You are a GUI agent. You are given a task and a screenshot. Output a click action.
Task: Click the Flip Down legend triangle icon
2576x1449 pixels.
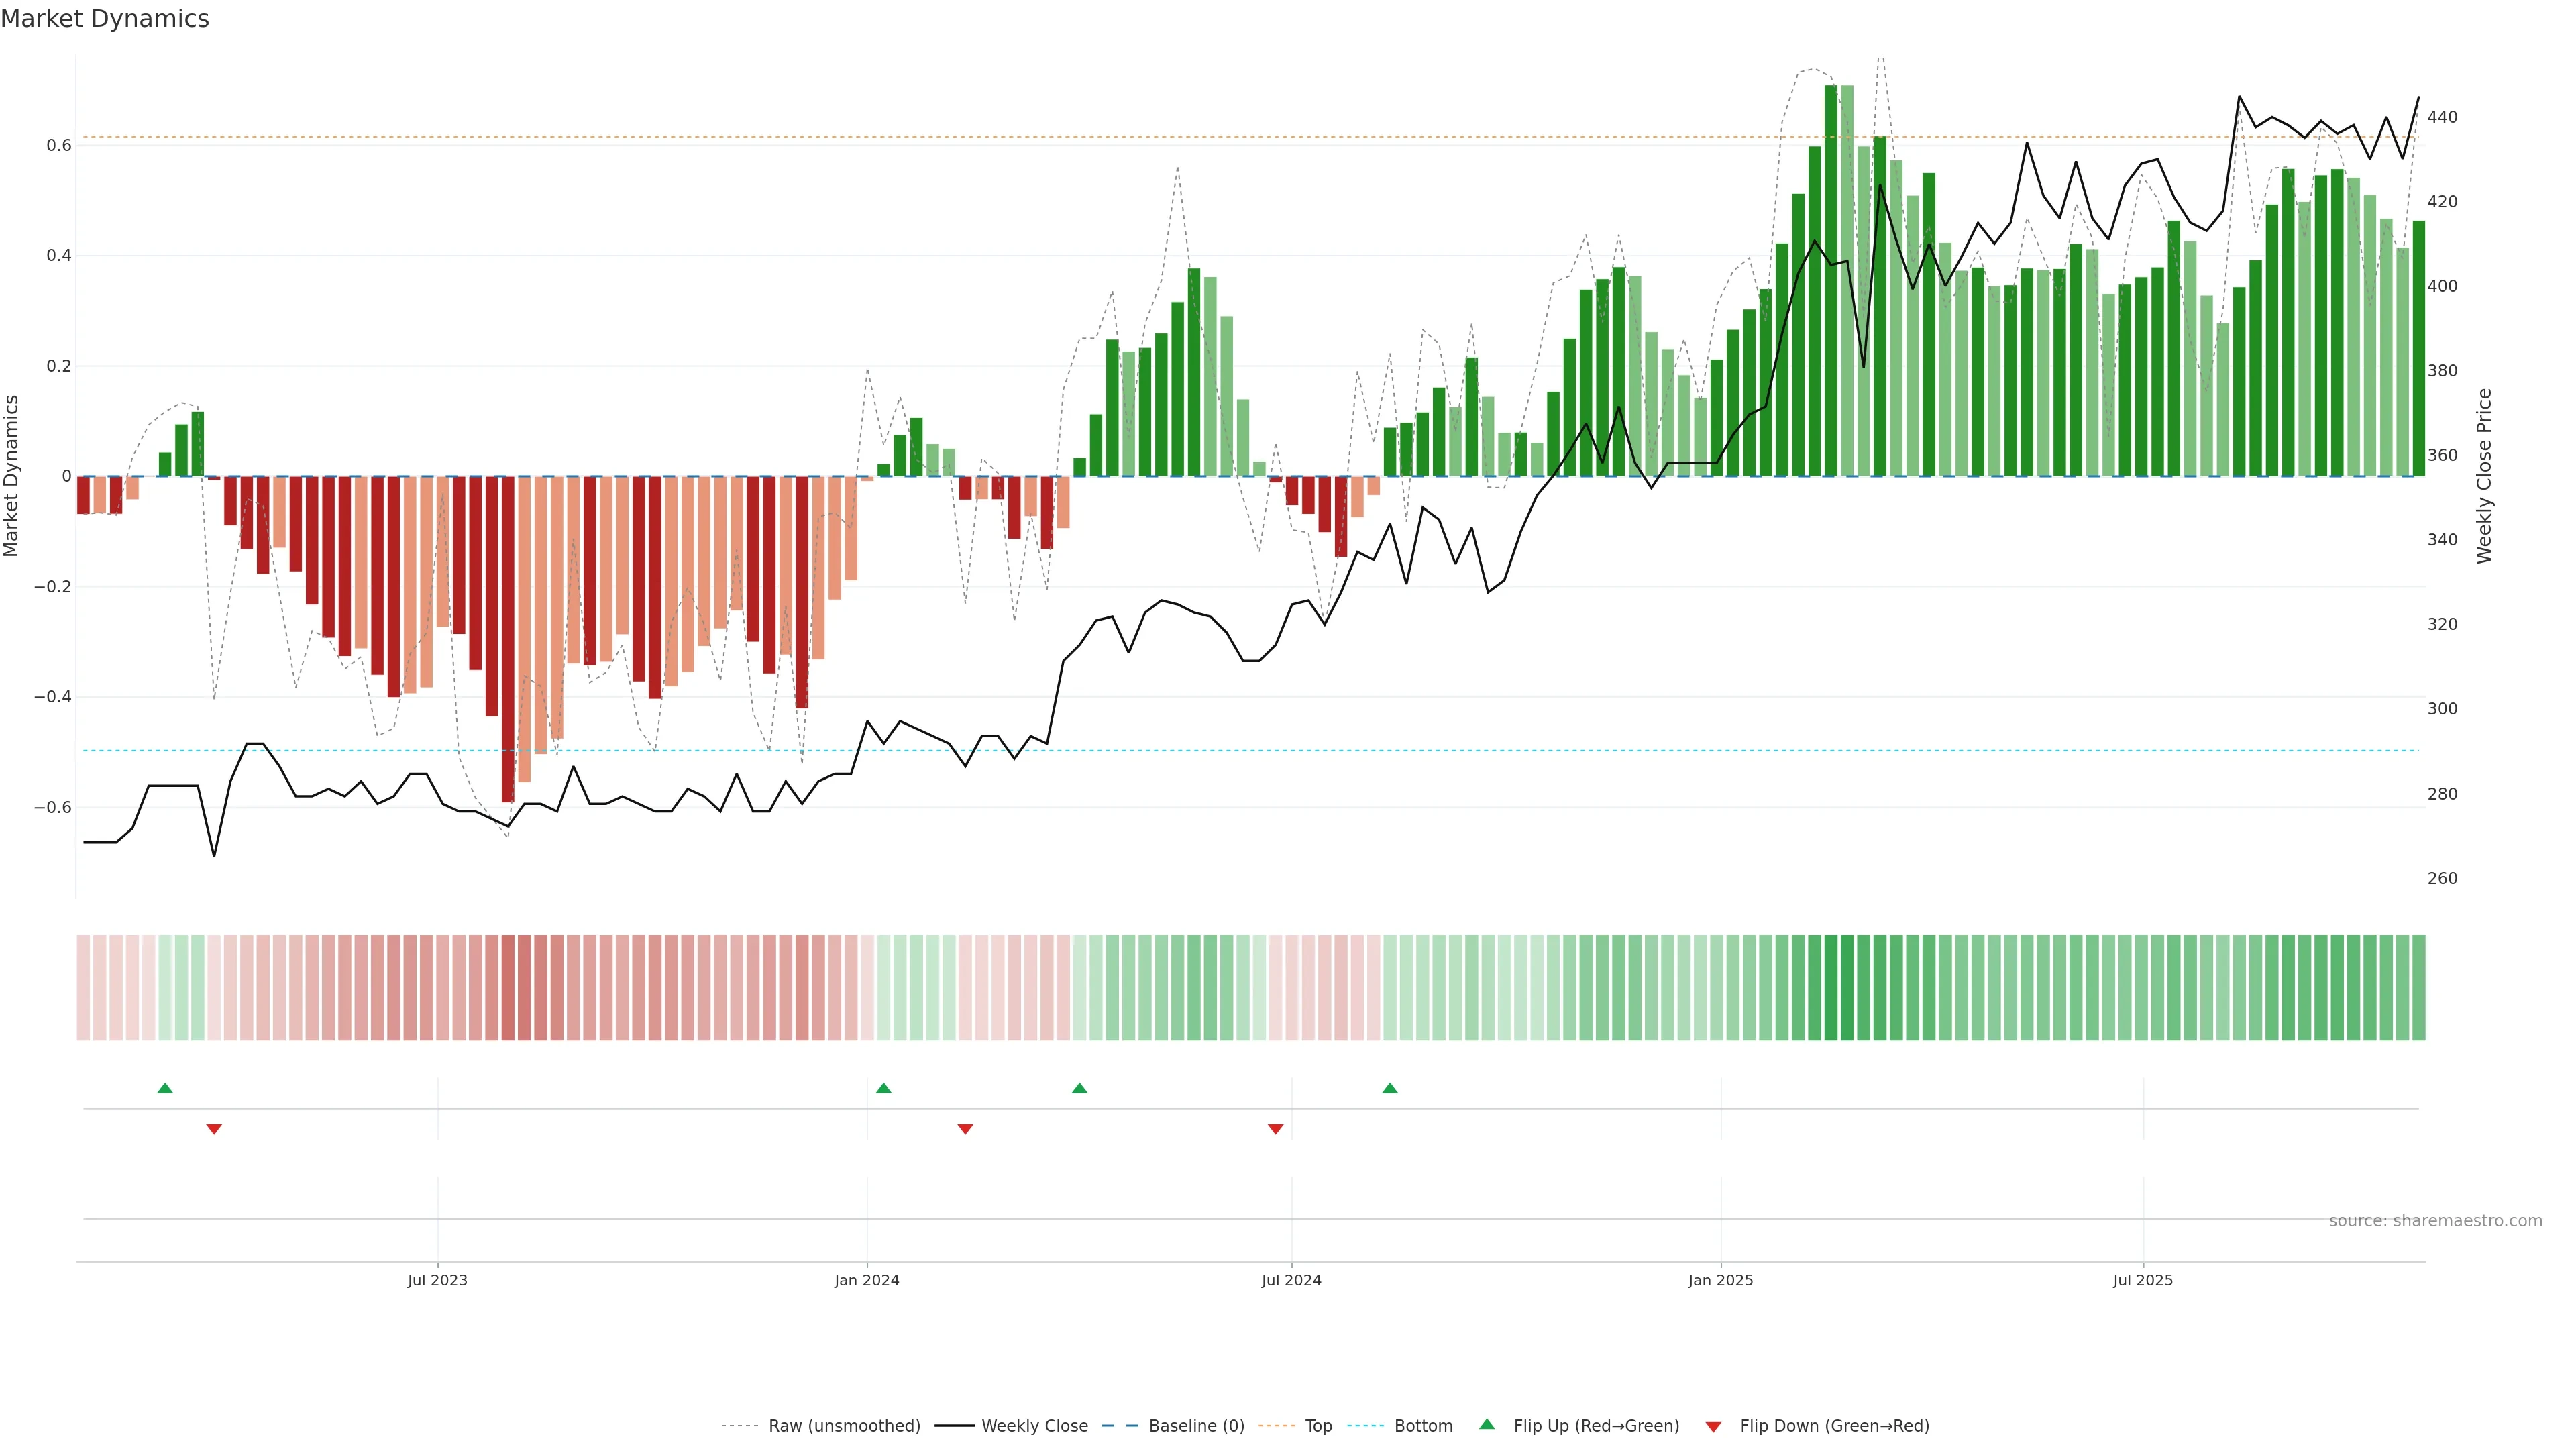1713,1426
